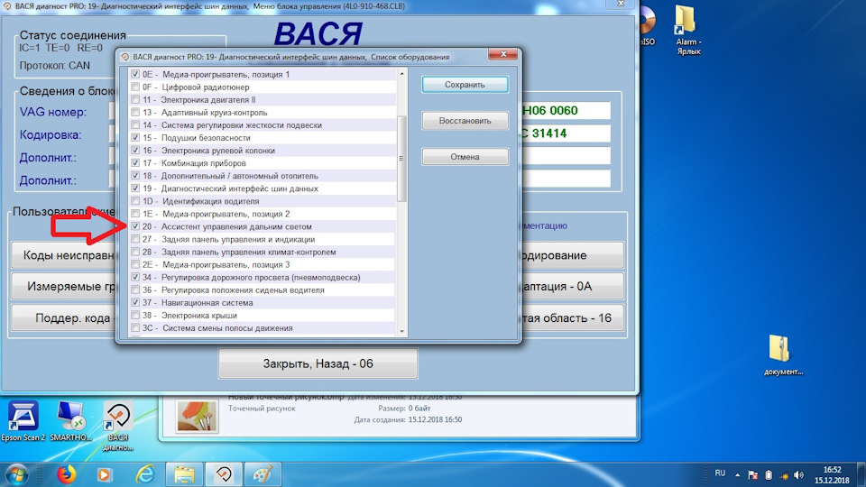866x487 pixels.
Task: Tick the 0F Цифровой радиотюнер checkbox
Action: point(135,87)
